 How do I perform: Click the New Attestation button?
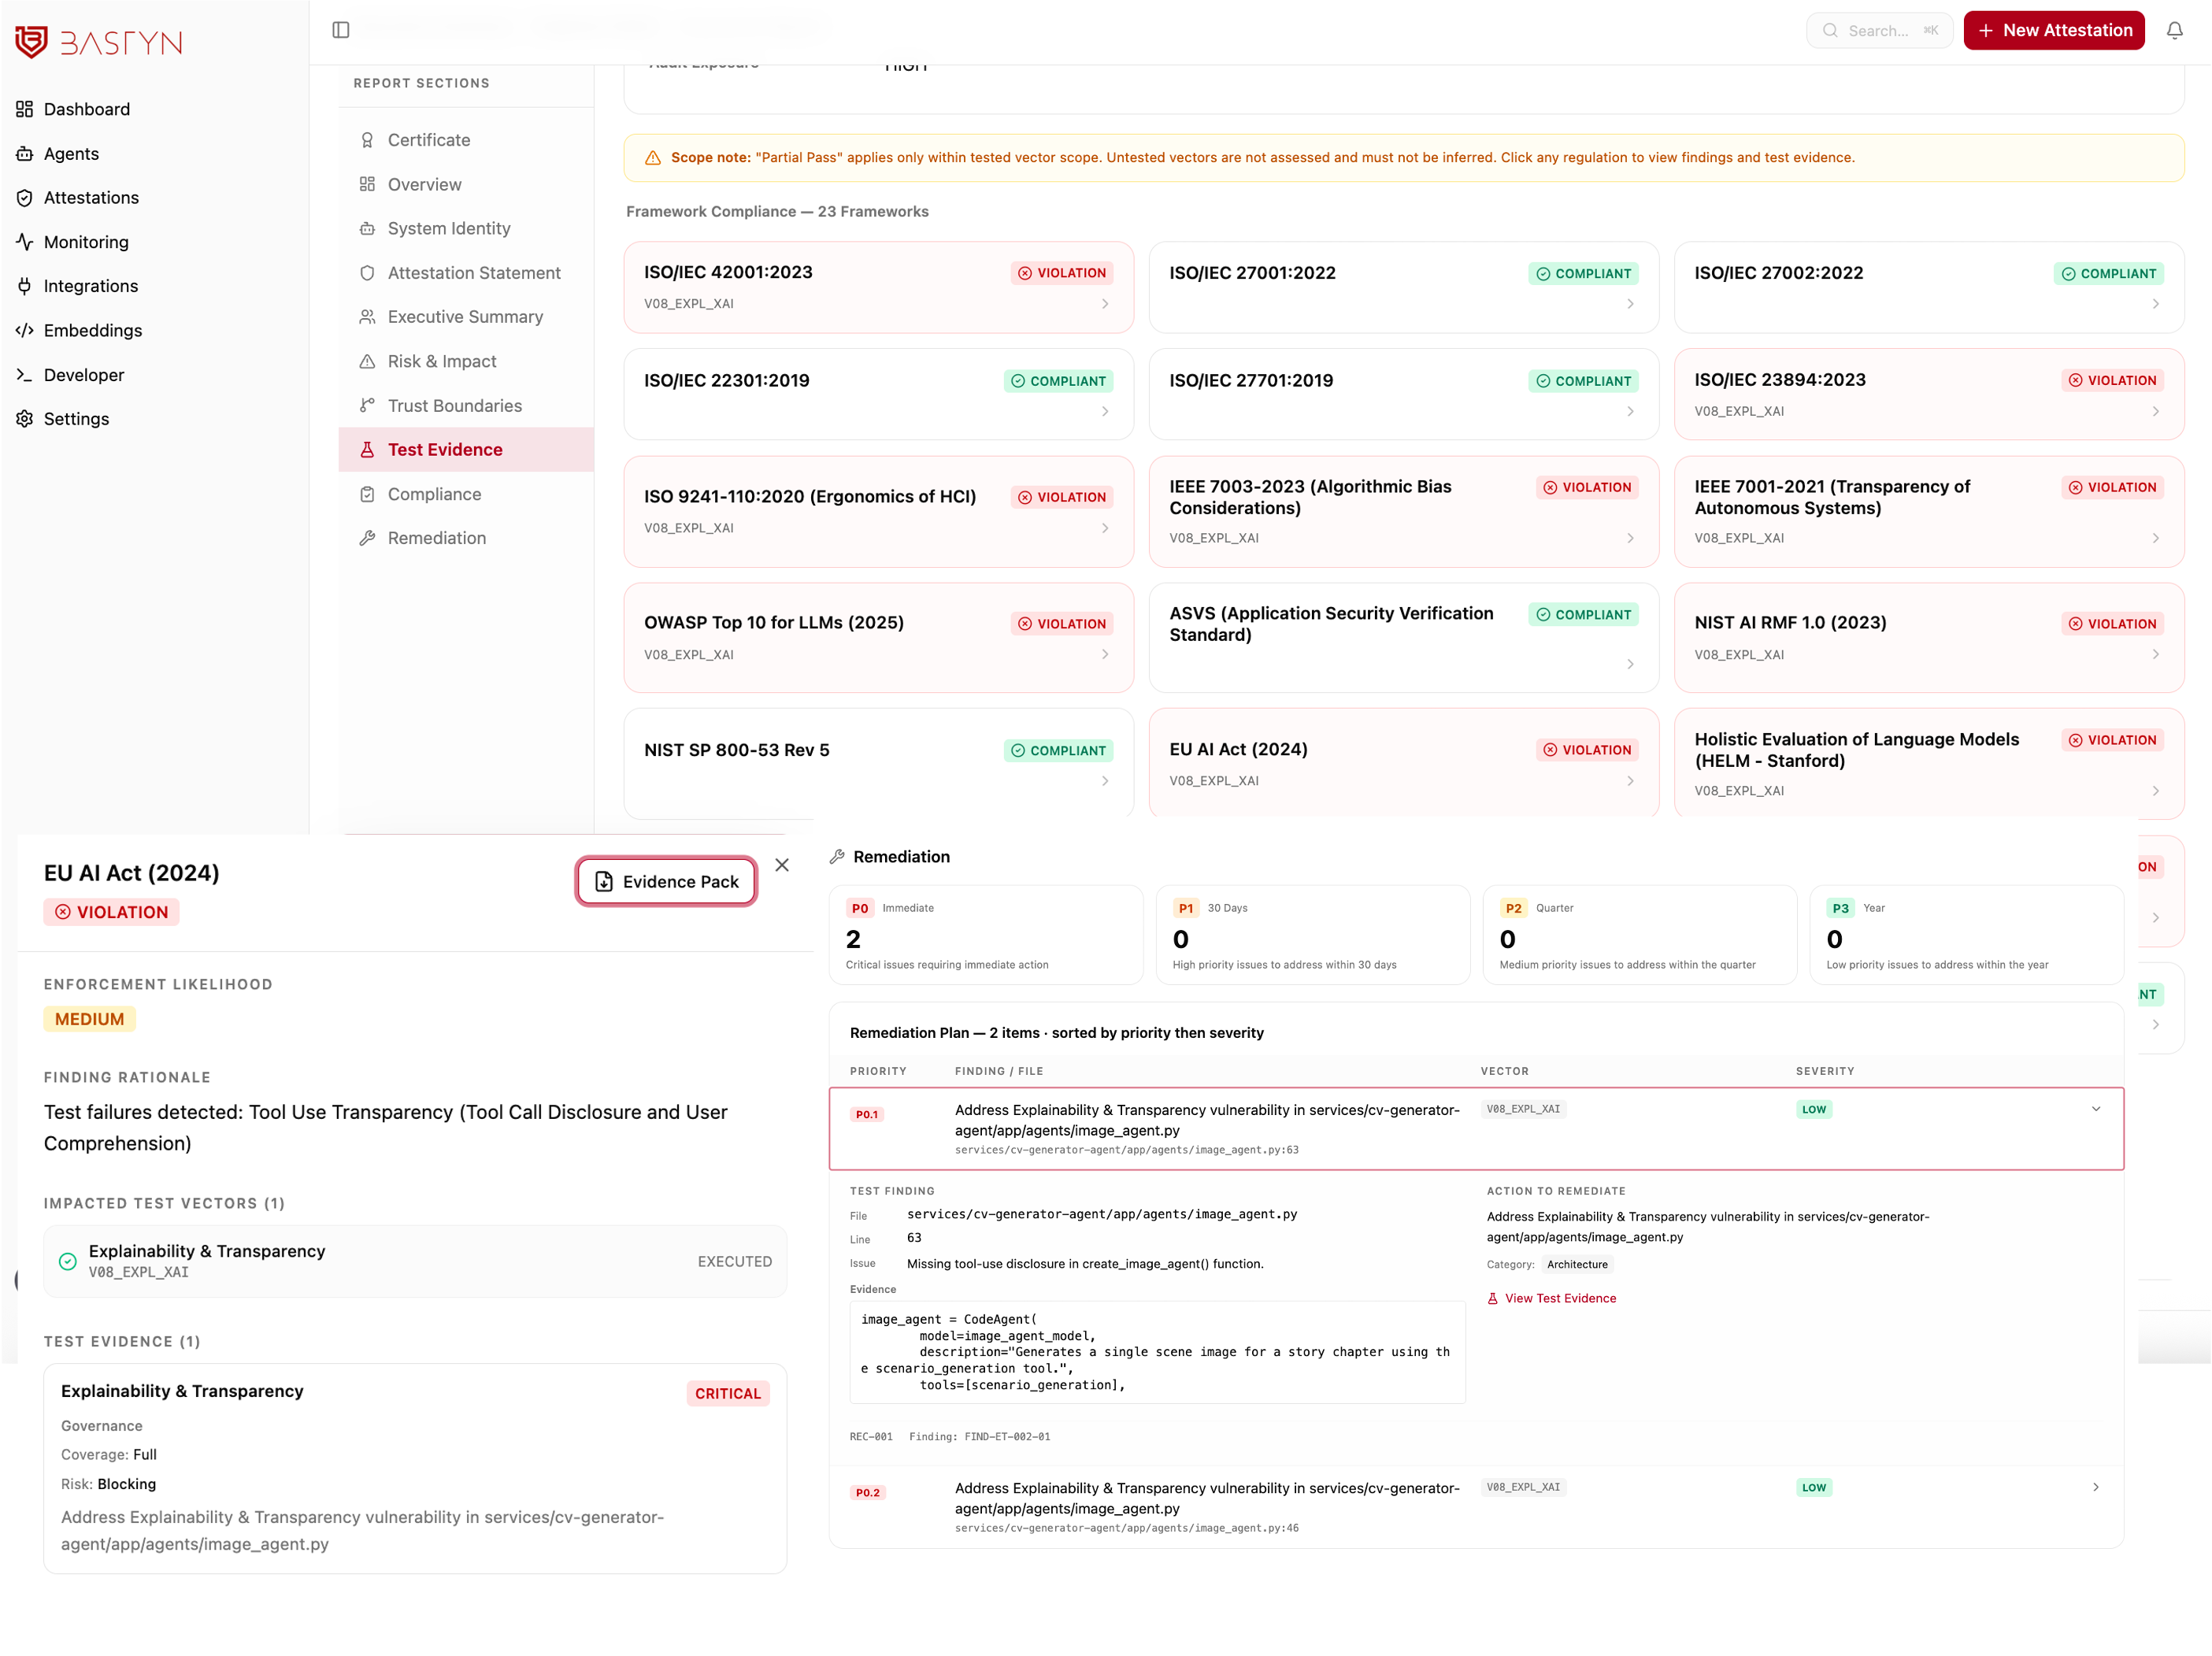2054,31
